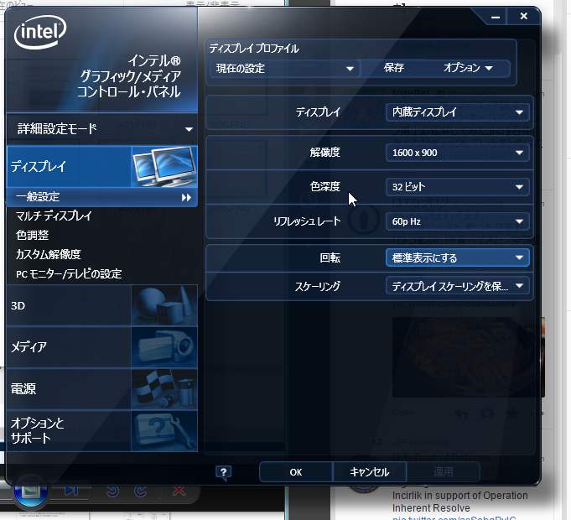Click the battery and flag power icon

click(164, 389)
